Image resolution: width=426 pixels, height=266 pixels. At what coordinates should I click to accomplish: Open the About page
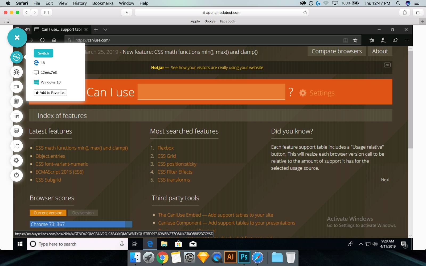click(x=380, y=51)
